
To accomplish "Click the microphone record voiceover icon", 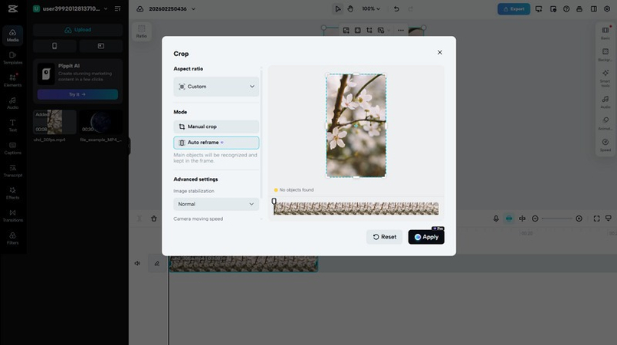I will pyautogui.click(x=496, y=219).
